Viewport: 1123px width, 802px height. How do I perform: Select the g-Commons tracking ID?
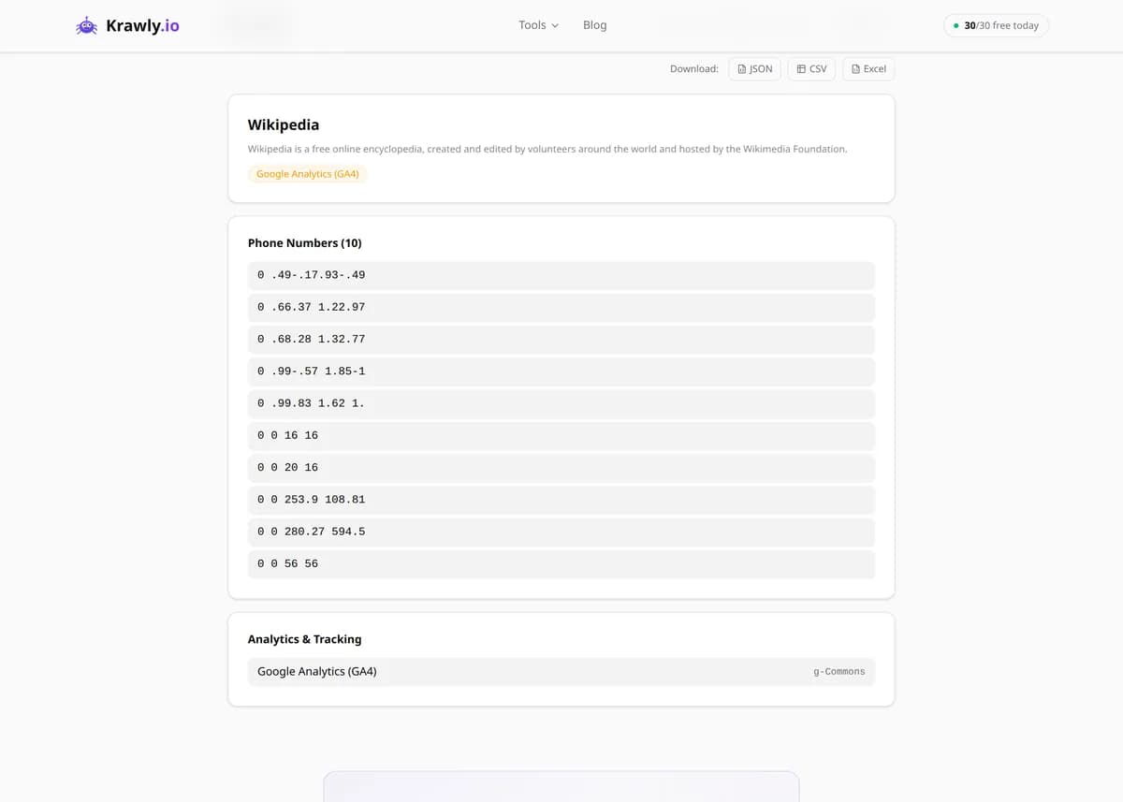pos(839,672)
